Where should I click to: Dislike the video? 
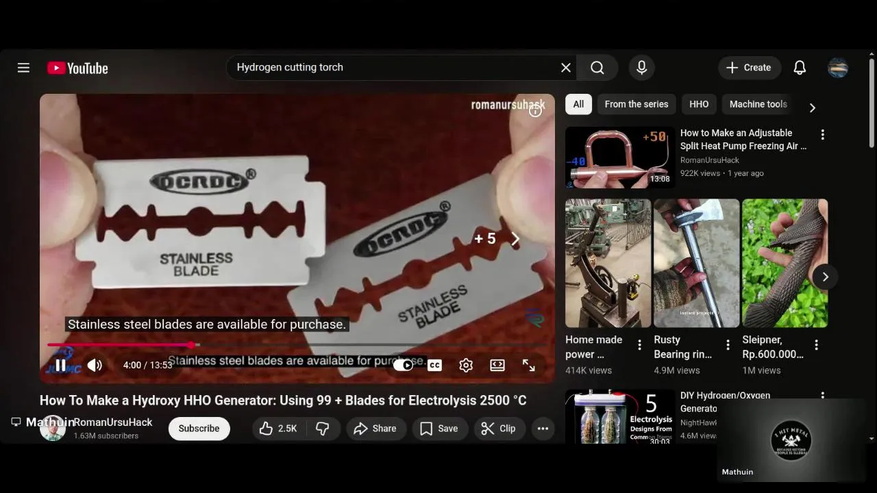[323, 429]
